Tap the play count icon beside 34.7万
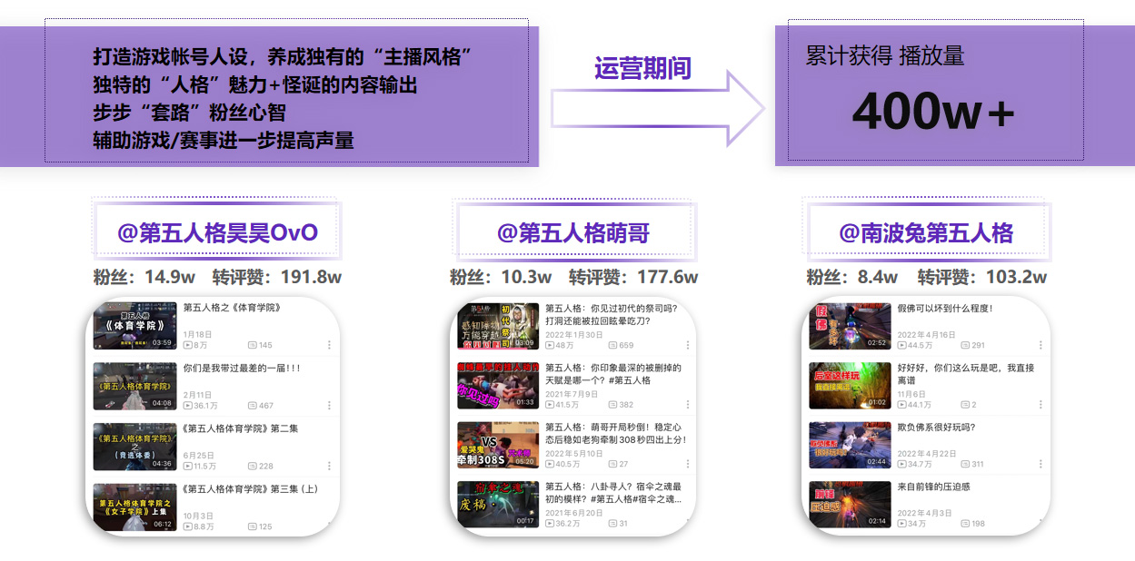Viewport: 1135px width, 561px height. 901,464
